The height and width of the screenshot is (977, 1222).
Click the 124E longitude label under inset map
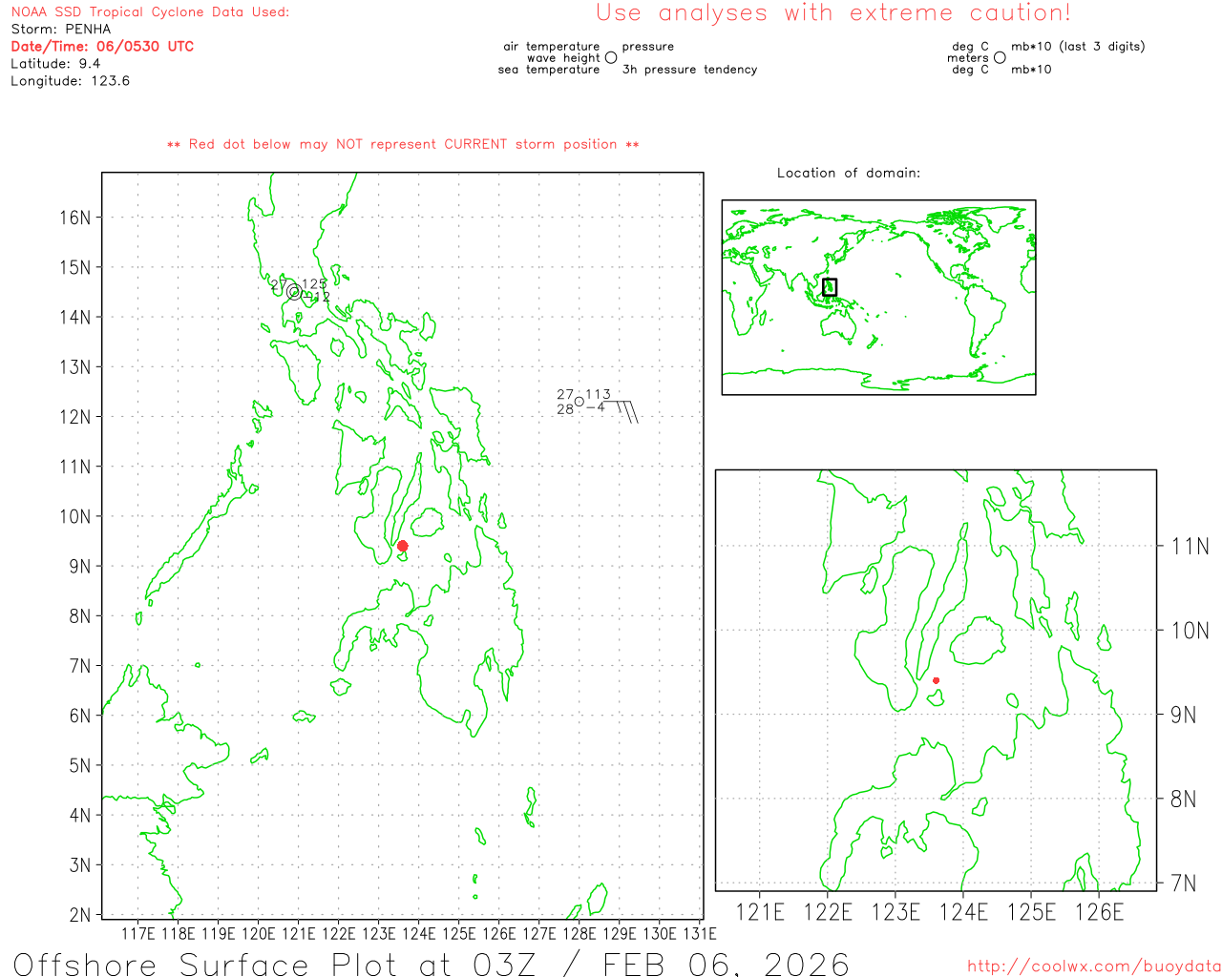pyautogui.click(x=963, y=912)
